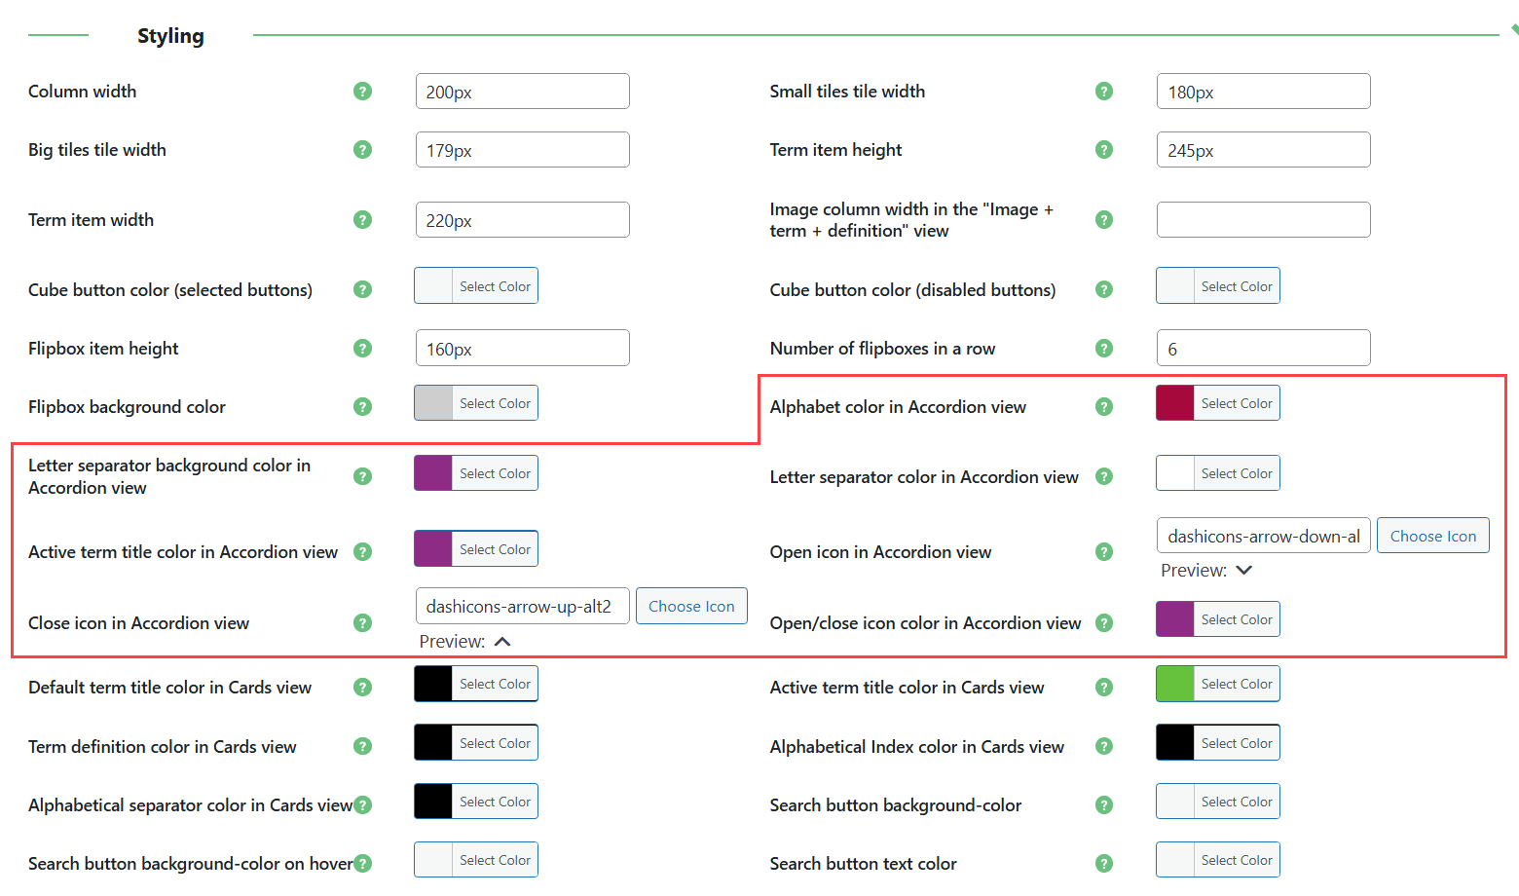Click the up-chevron preview for Close icon

click(501, 641)
